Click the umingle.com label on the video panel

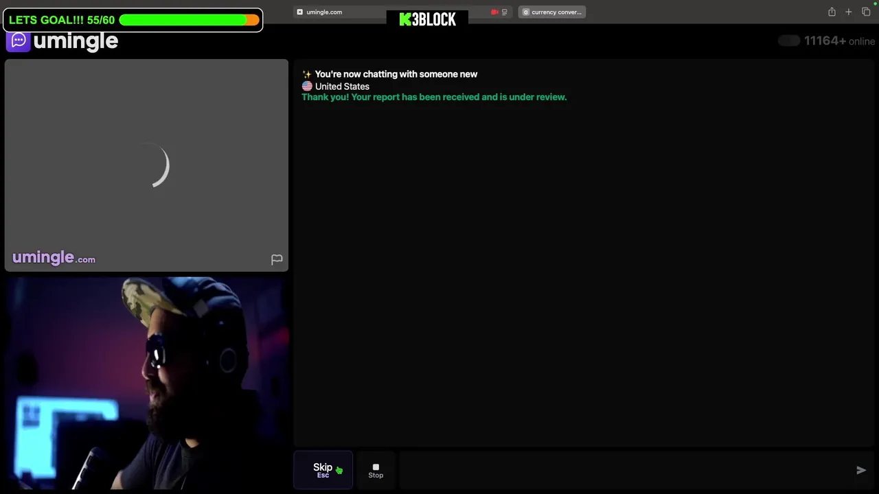(x=54, y=258)
